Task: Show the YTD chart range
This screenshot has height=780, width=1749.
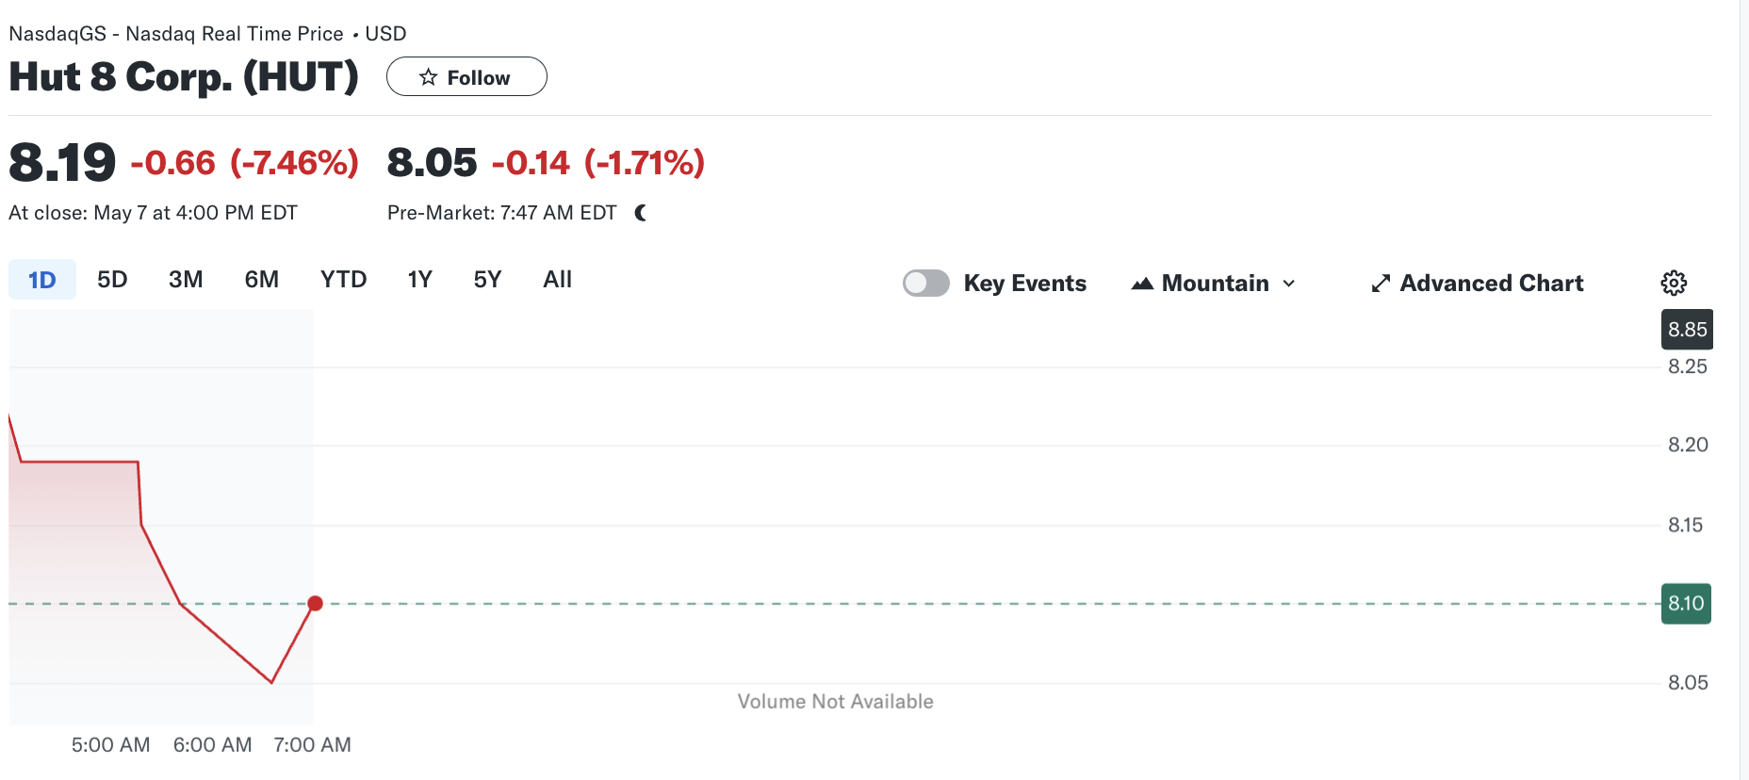Action: [343, 280]
